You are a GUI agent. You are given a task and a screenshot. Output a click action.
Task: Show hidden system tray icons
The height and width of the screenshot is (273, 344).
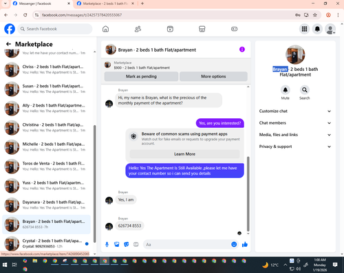click(285, 265)
